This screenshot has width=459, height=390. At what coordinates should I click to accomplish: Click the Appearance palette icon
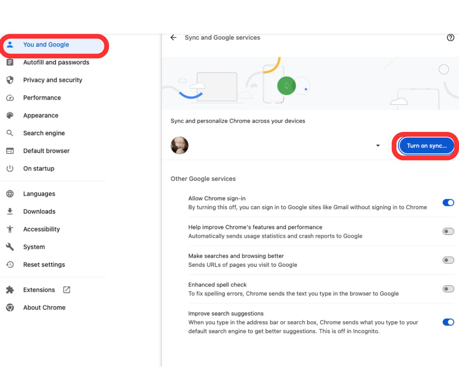(x=10, y=115)
